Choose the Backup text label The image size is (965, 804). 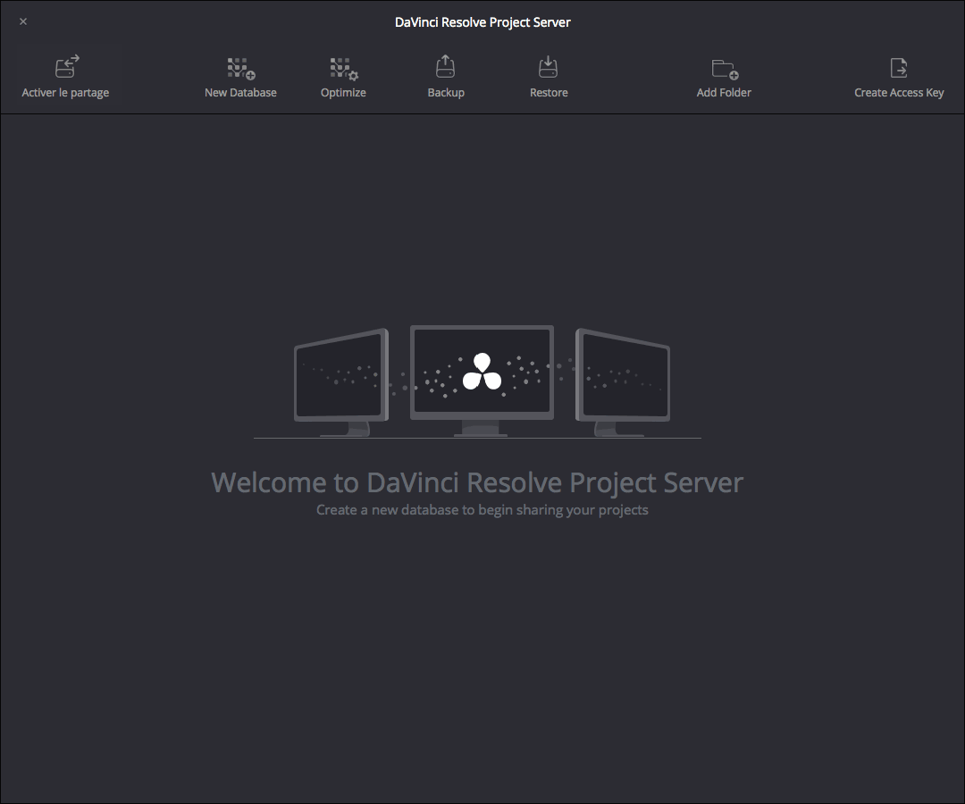446,93
